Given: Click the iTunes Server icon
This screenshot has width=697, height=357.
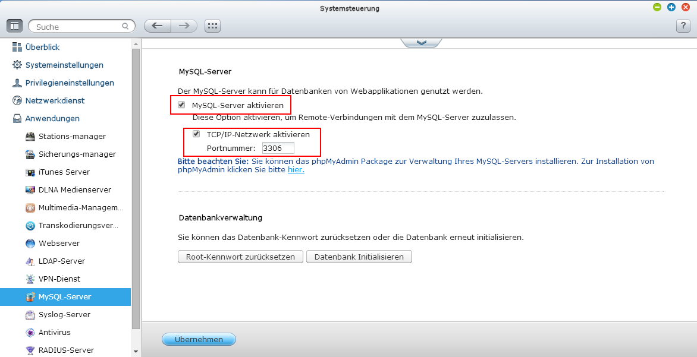Looking at the screenshot, I should (30, 172).
